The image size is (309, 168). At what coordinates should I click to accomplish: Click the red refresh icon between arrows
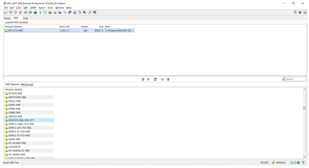click(x=155, y=79)
